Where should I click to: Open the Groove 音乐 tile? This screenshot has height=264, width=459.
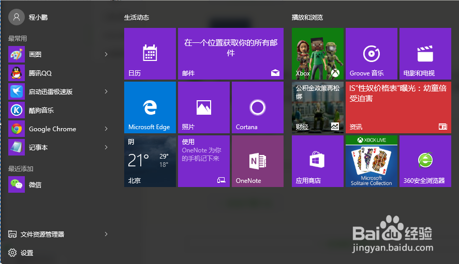click(x=372, y=54)
